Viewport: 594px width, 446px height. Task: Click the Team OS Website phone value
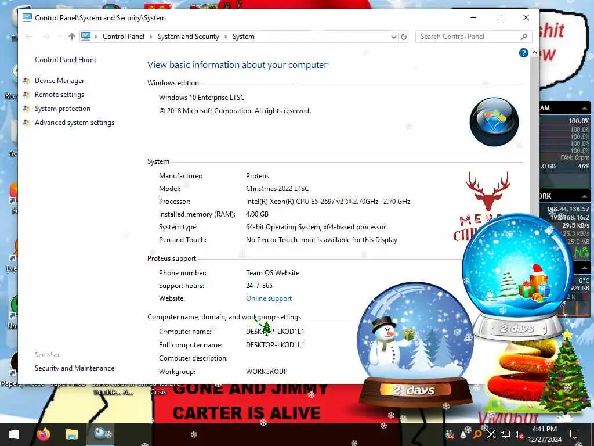point(273,273)
